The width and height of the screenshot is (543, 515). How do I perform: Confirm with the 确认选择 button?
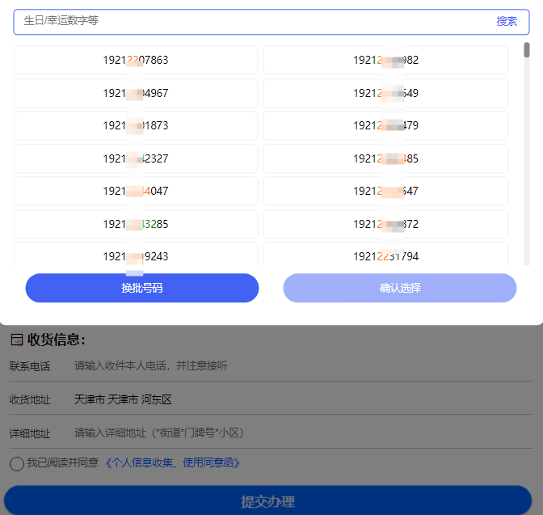399,288
